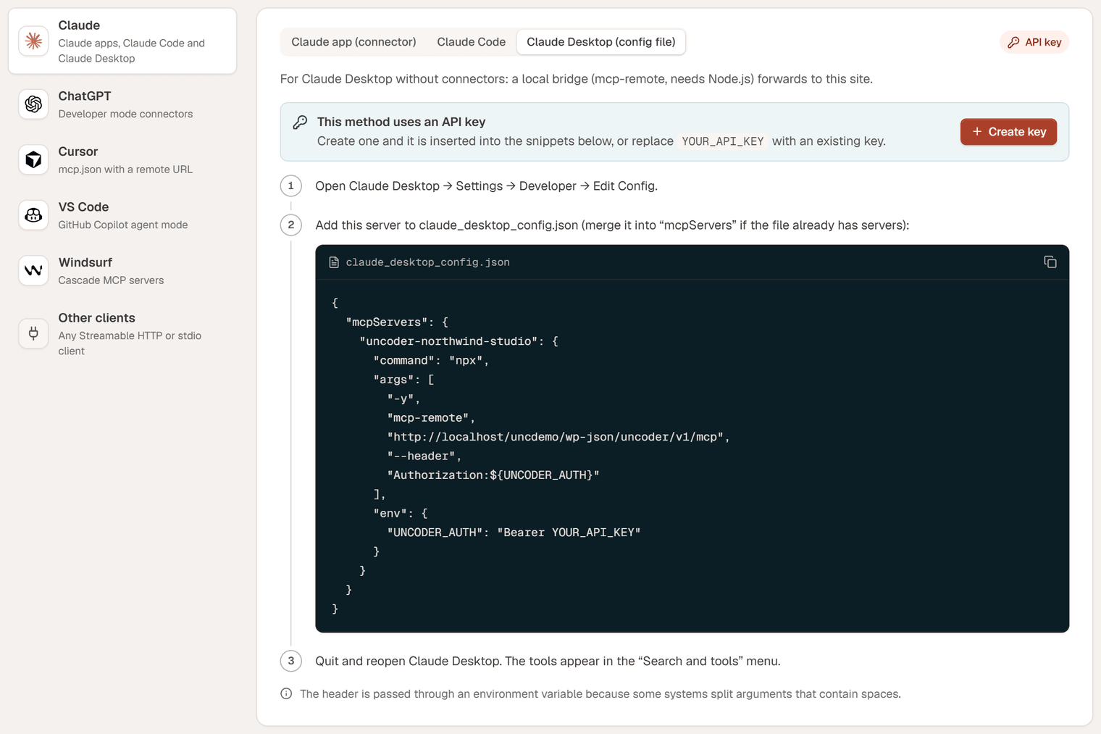Viewport: 1101px width, 734px height.
Task: Click the Cursor cube logo icon
Action: coord(33,159)
